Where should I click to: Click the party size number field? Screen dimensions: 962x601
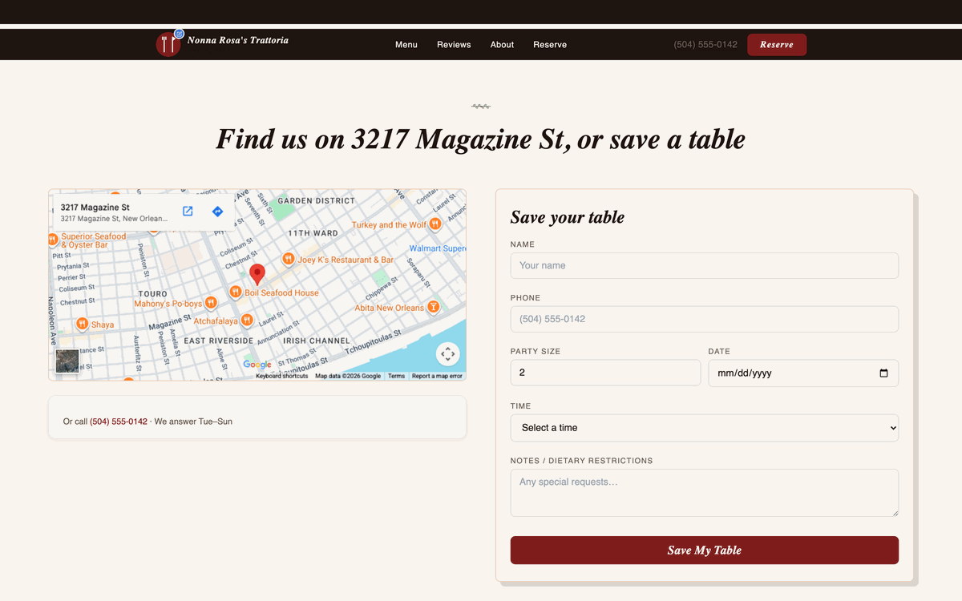pyautogui.click(x=605, y=373)
